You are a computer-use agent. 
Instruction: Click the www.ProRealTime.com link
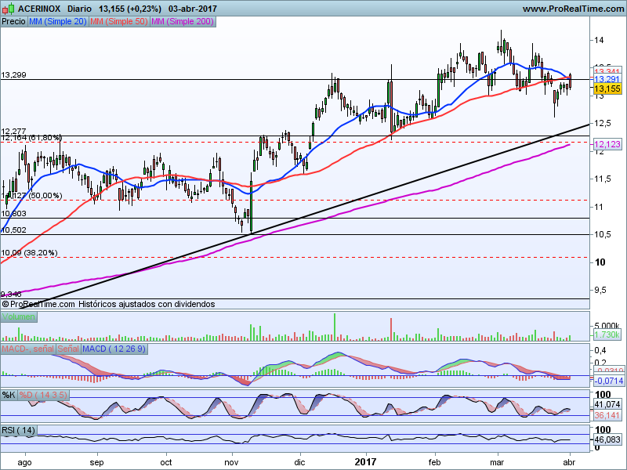click(x=573, y=9)
